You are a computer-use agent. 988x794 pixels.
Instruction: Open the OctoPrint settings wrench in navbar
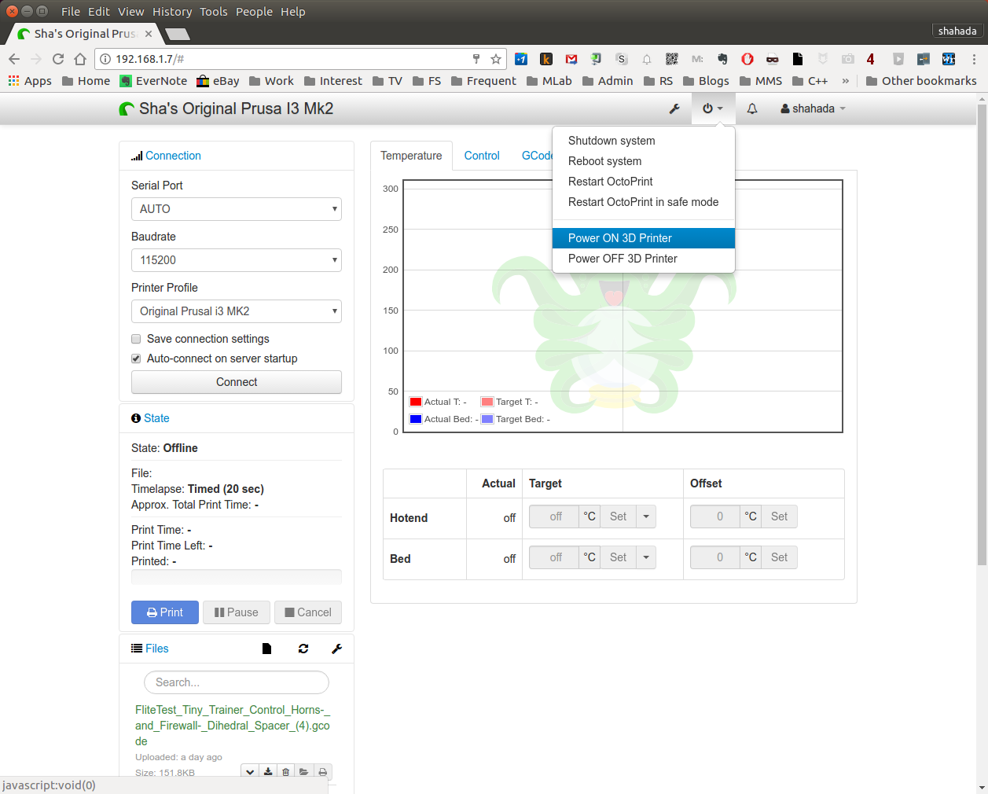point(674,108)
